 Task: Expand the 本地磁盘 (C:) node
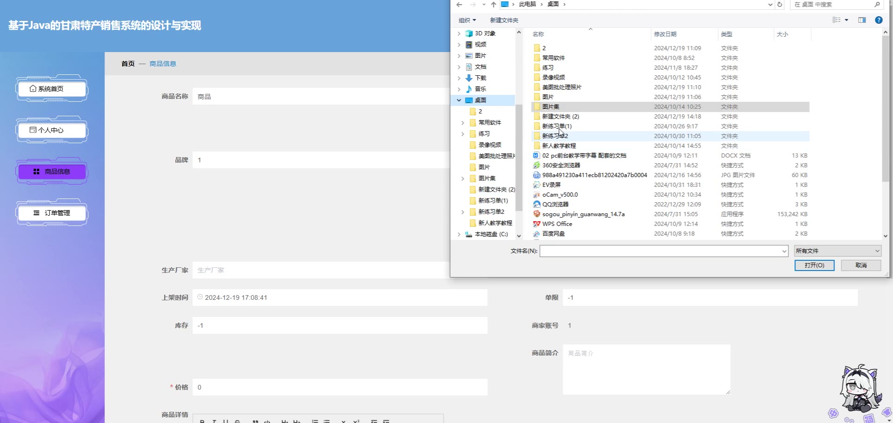point(459,235)
